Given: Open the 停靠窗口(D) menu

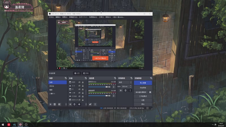Looking at the screenshot, I should coord(73,17).
